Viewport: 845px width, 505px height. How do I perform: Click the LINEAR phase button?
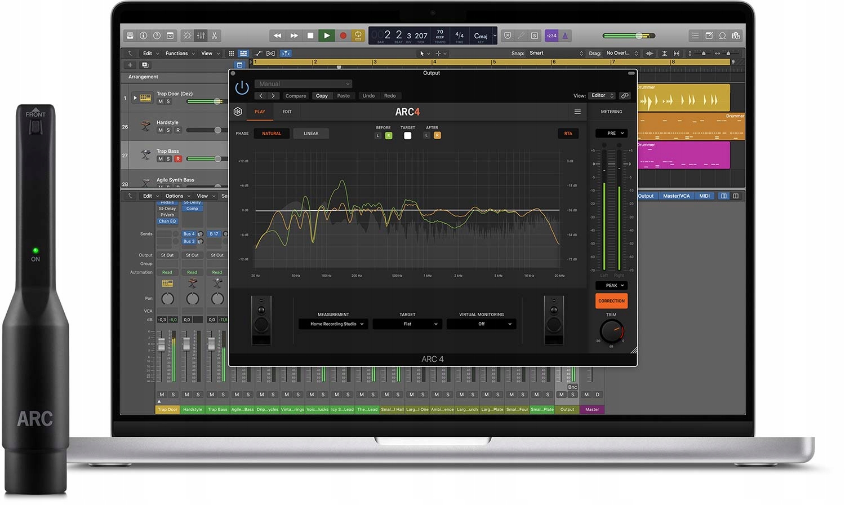(311, 134)
